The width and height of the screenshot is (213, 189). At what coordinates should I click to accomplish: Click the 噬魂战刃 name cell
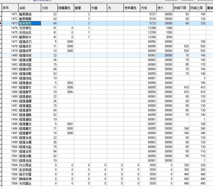click(x=30, y=42)
